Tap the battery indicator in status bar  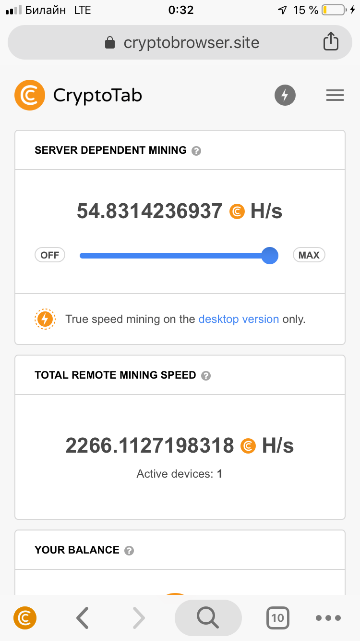(x=334, y=10)
